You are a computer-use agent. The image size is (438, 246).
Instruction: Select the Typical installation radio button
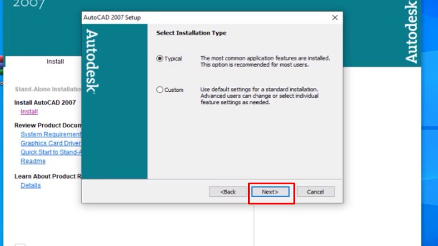160,58
